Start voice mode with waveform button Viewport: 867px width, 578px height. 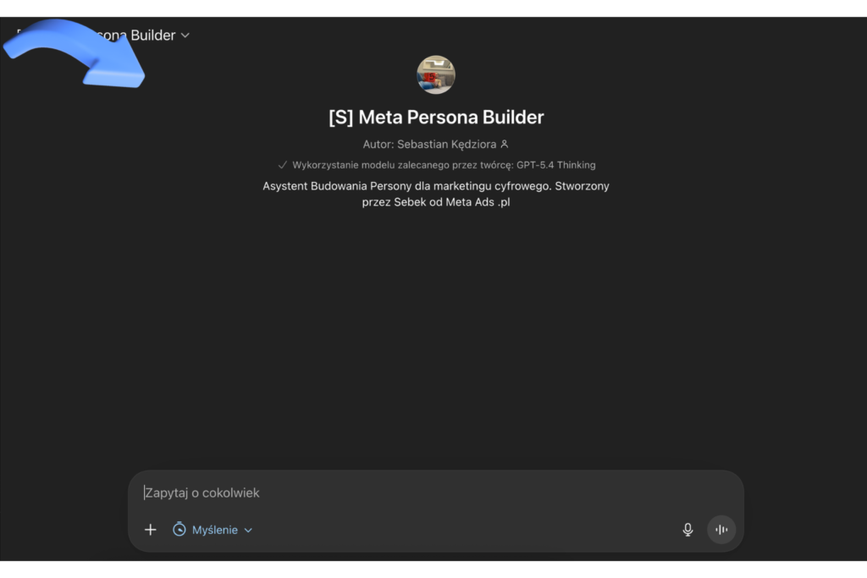[x=721, y=530]
